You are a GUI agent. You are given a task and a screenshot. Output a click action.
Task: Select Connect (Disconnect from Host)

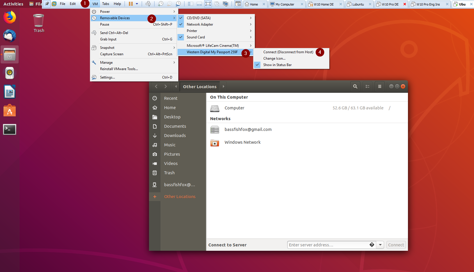288,52
